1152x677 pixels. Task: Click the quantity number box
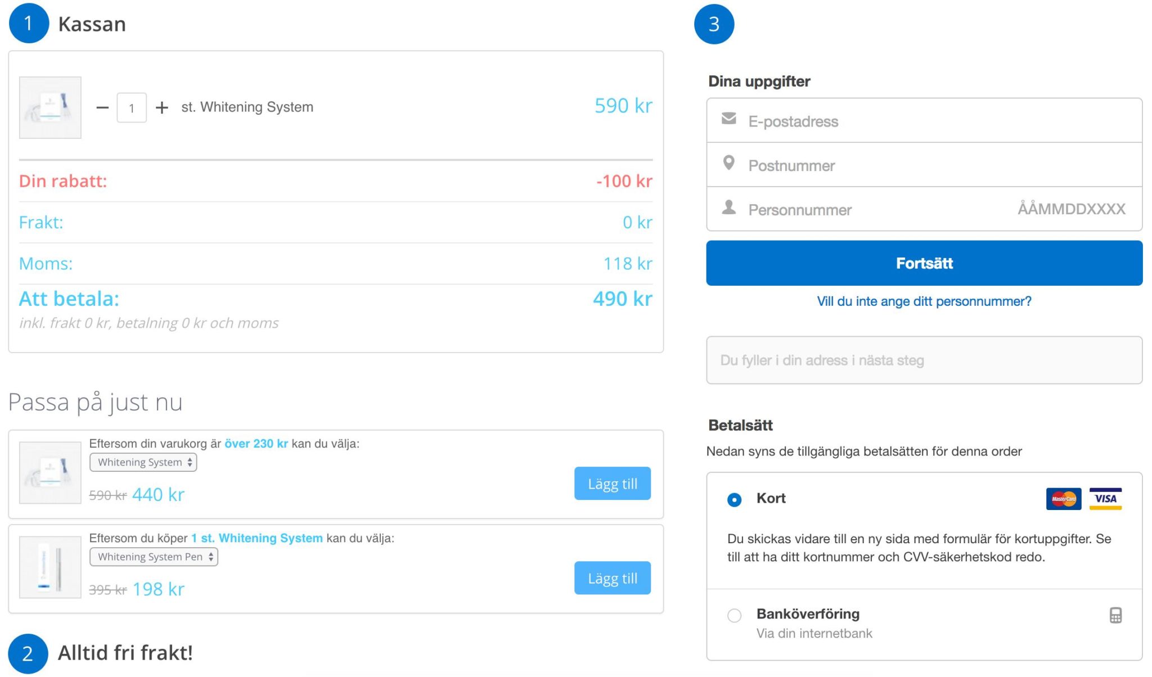132,108
